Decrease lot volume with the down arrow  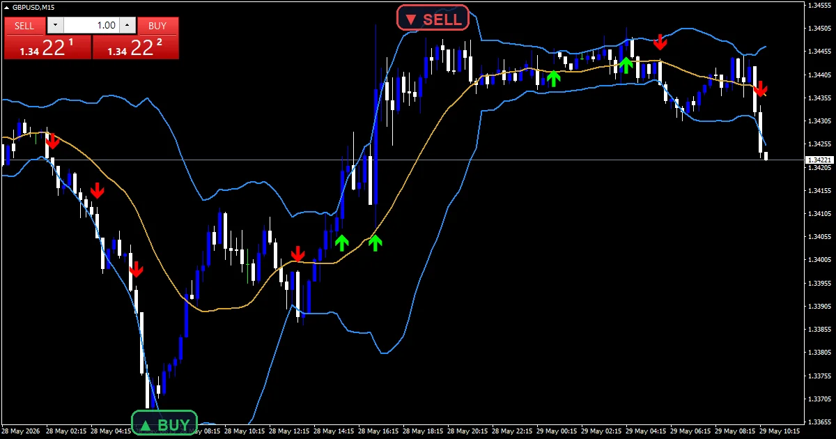coord(56,26)
